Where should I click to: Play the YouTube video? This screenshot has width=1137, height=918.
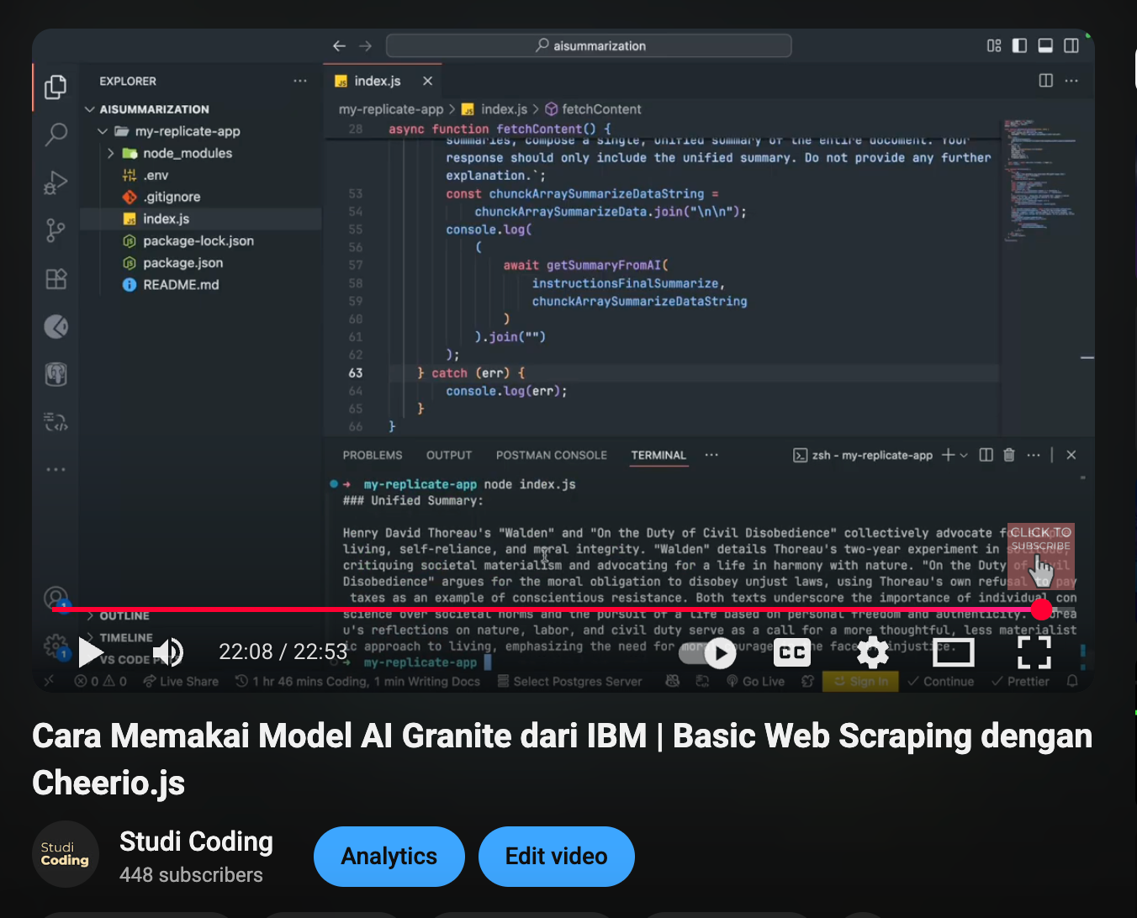click(90, 652)
